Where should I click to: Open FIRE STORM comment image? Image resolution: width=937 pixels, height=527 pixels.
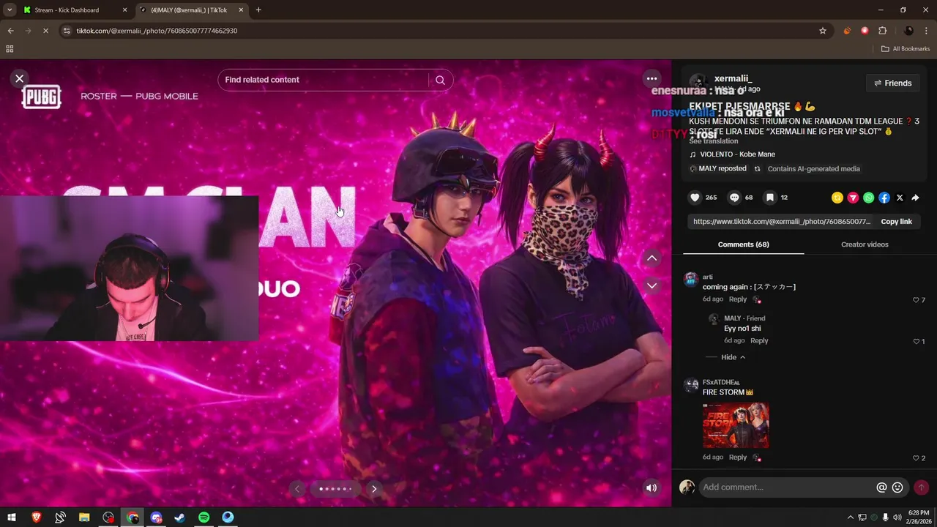[x=736, y=425]
